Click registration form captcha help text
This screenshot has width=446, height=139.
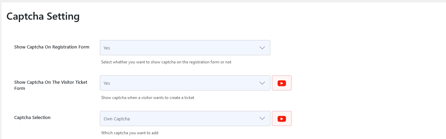coord(166,62)
